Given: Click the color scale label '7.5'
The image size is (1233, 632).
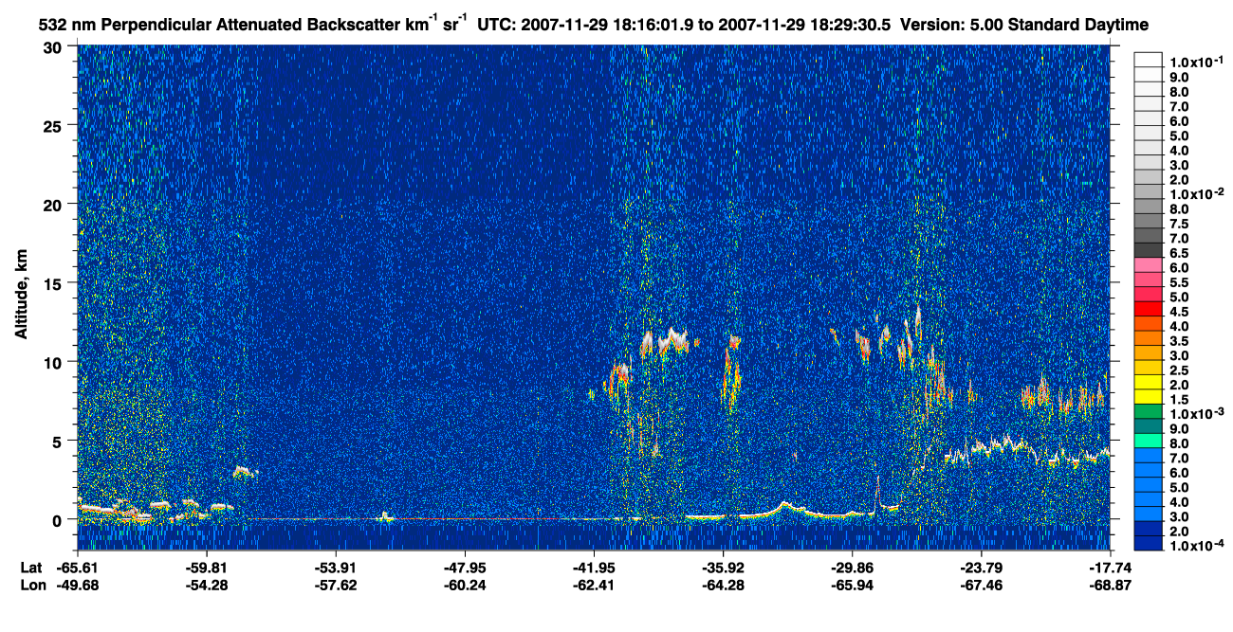Looking at the screenshot, I should [x=1178, y=224].
